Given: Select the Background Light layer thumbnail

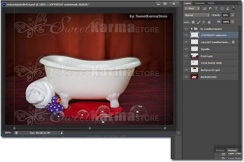Looking at the screenshot, I should 194,70.
